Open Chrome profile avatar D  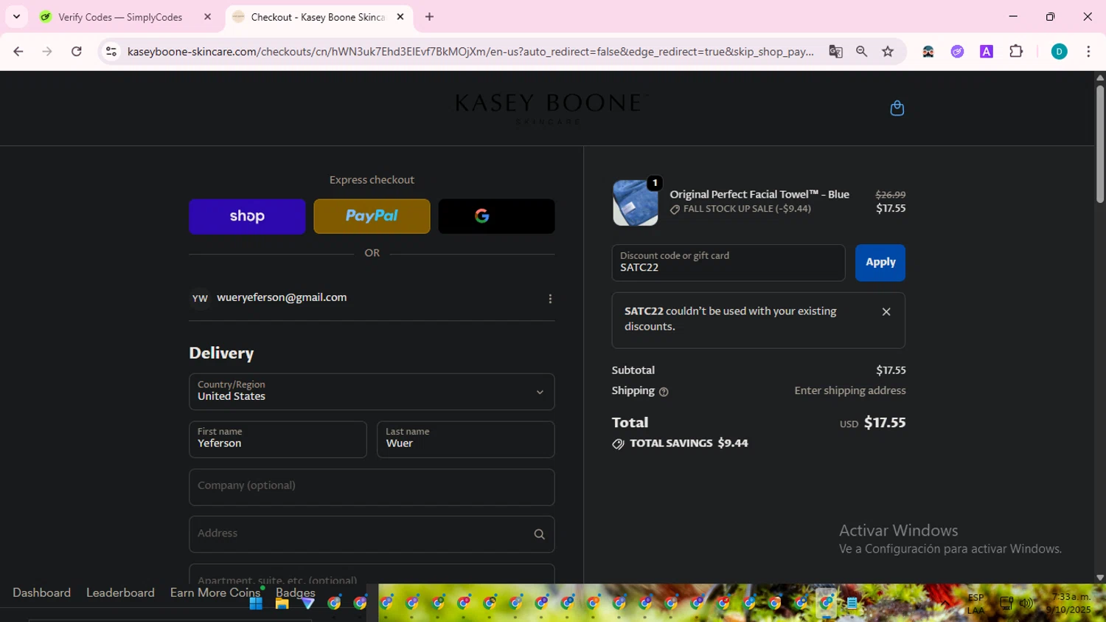[1059, 52]
